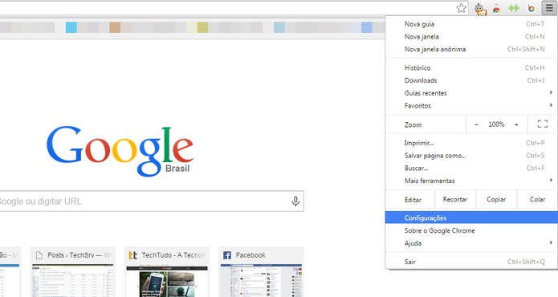Open the Facebook page thumbnail
Screen dimensions: 558x297
click(x=261, y=272)
